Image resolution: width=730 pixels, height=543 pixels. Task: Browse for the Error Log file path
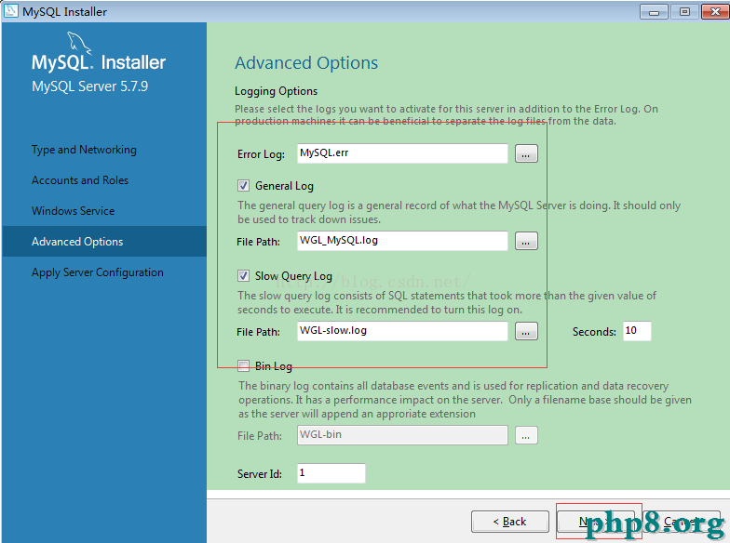[x=526, y=154]
